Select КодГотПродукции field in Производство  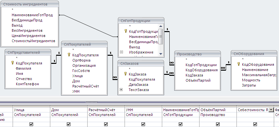(x=201, y=65)
